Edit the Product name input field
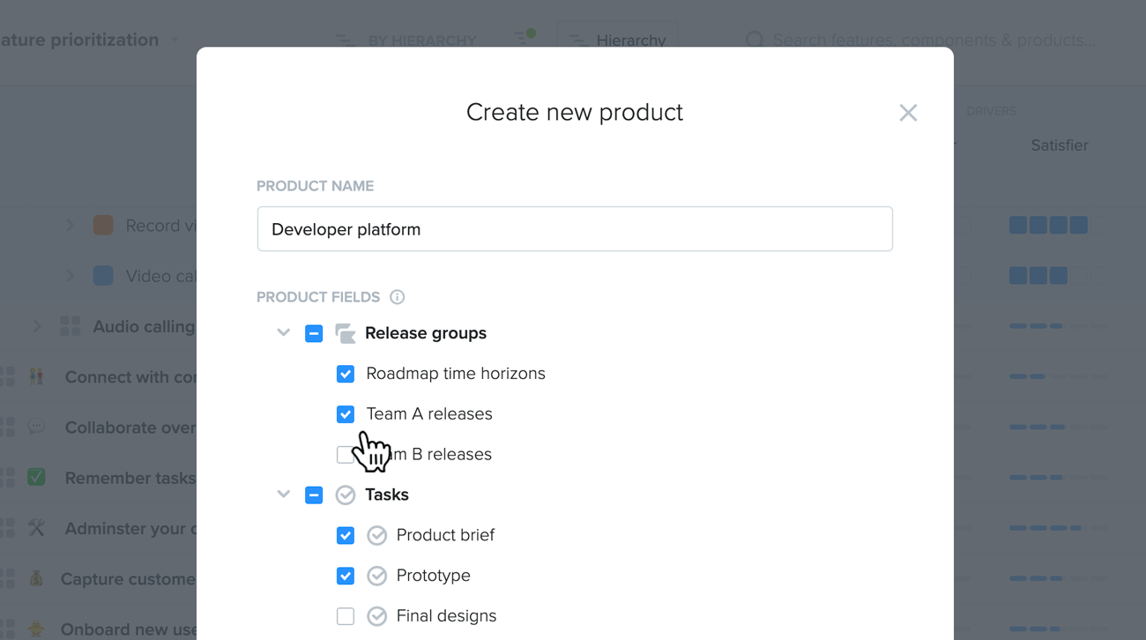 click(x=575, y=229)
